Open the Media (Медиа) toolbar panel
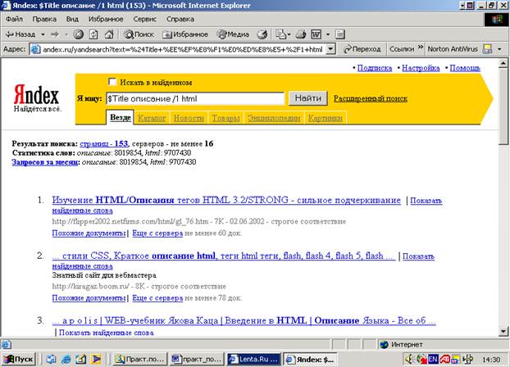The image size is (510, 367). [234, 34]
